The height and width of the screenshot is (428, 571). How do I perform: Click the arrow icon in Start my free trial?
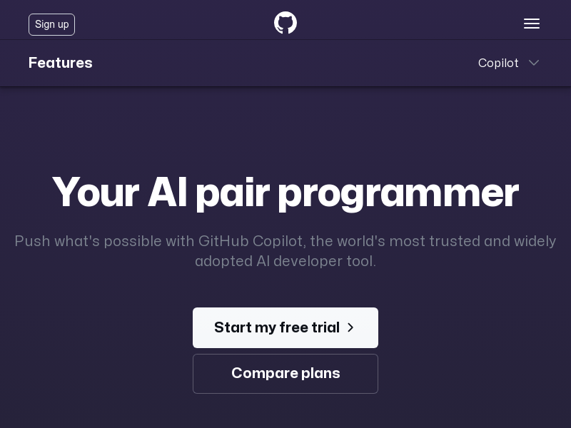point(350,327)
